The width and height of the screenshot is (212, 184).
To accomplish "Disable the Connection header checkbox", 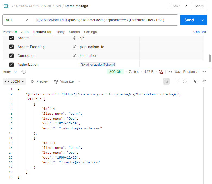I will tap(11, 56).
